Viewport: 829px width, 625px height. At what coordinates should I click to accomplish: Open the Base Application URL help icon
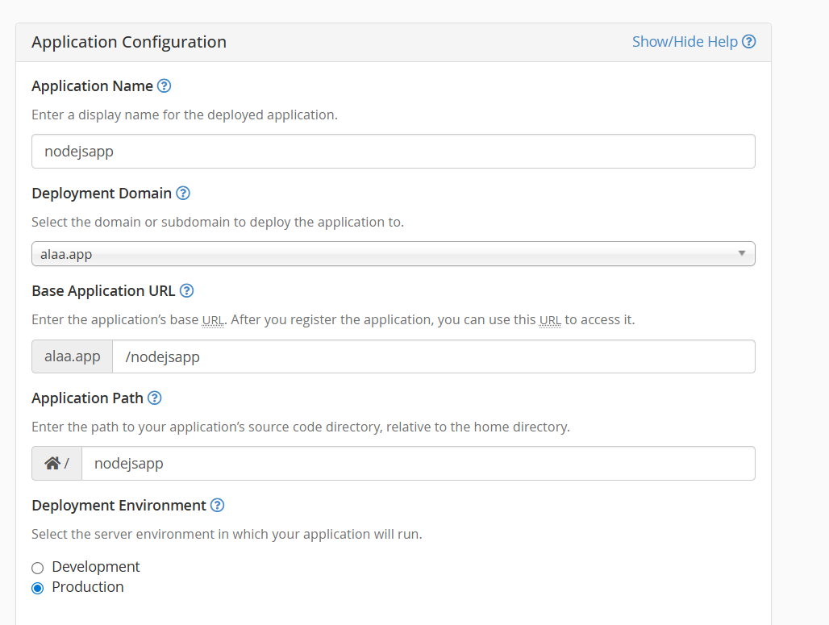coord(186,290)
